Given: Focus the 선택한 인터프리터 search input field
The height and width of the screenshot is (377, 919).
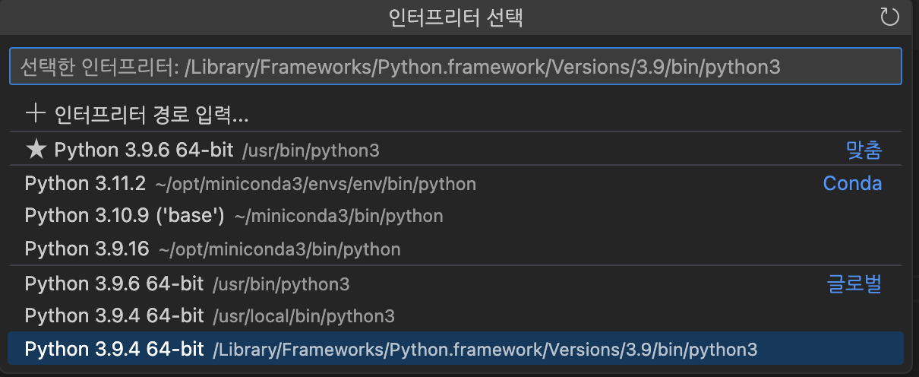Looking at the screenshot, I should [x=456, y=67].
